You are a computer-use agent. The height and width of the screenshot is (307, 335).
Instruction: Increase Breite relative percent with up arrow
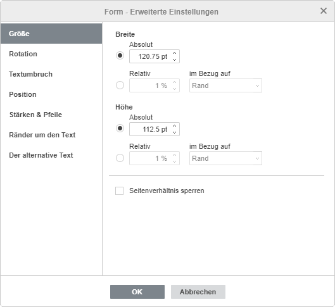click(x=174, y=82)
